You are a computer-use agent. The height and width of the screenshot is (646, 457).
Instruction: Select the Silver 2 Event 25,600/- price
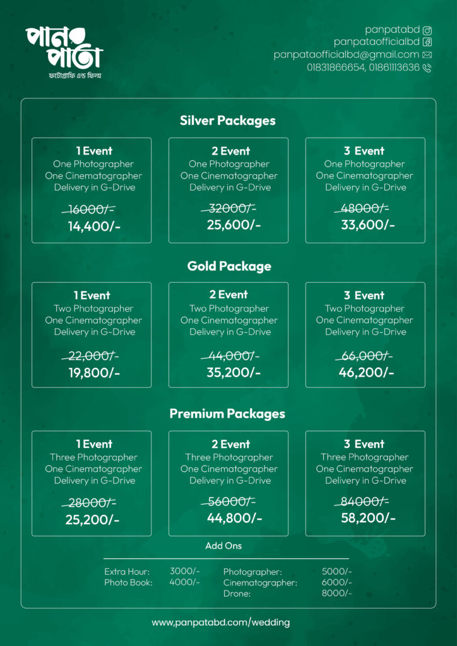(x=234, y=225)
